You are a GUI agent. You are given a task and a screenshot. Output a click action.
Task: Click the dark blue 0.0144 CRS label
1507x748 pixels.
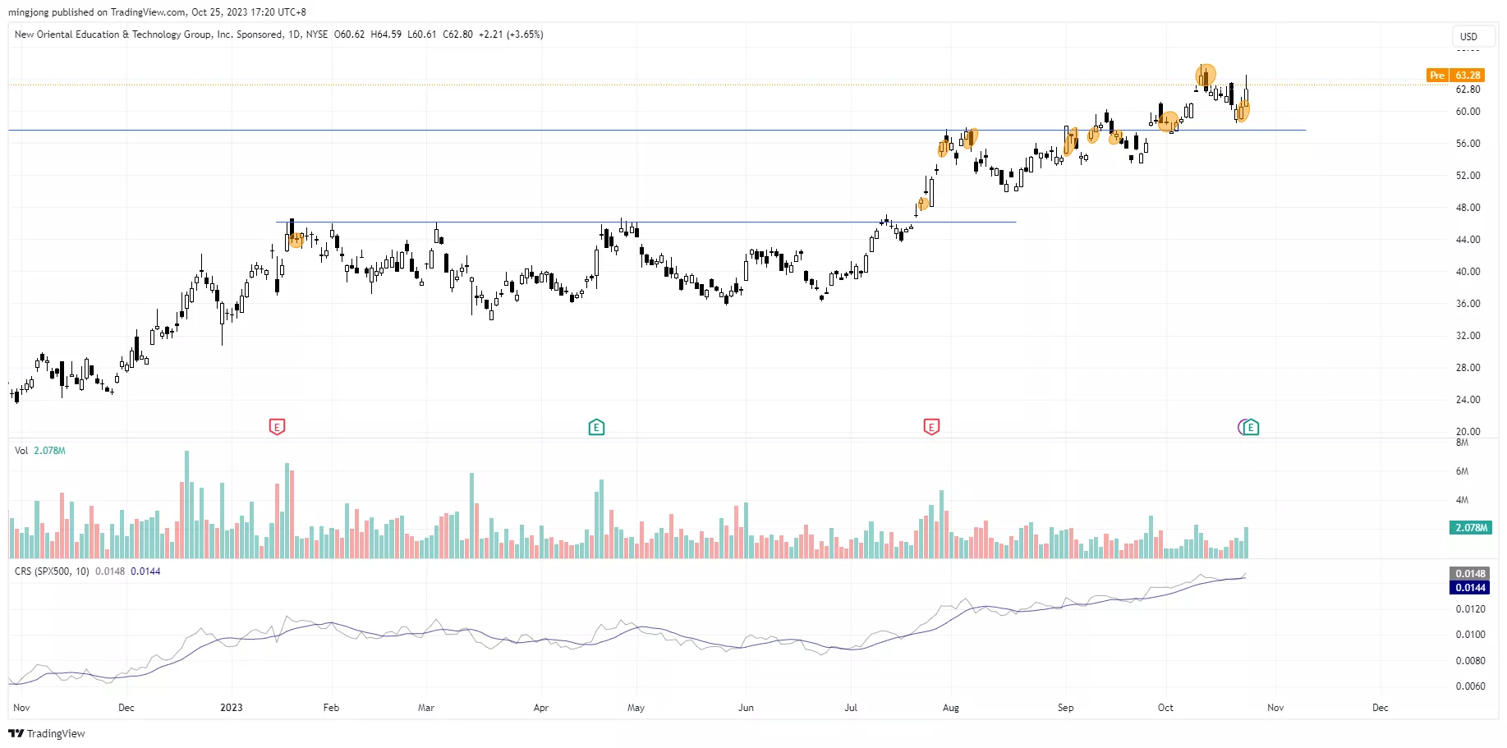[x=1470, y=588]
